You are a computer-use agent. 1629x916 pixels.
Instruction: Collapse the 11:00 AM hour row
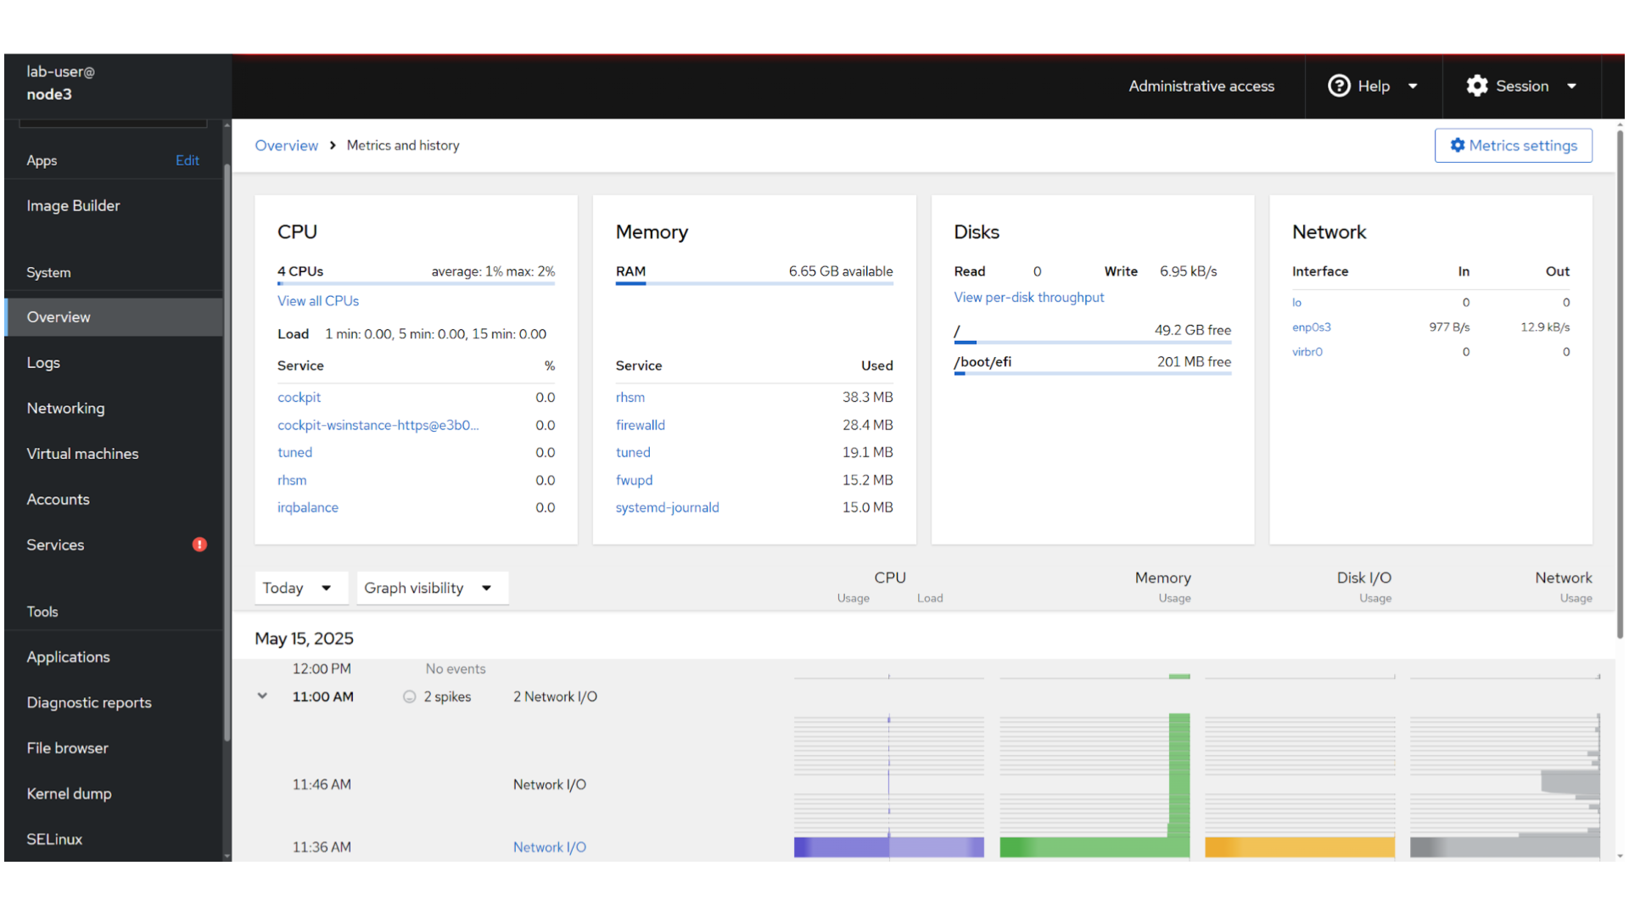pos(262,696)
